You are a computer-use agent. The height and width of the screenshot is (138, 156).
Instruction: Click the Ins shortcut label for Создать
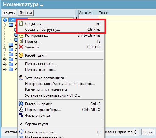click(98, 24)
